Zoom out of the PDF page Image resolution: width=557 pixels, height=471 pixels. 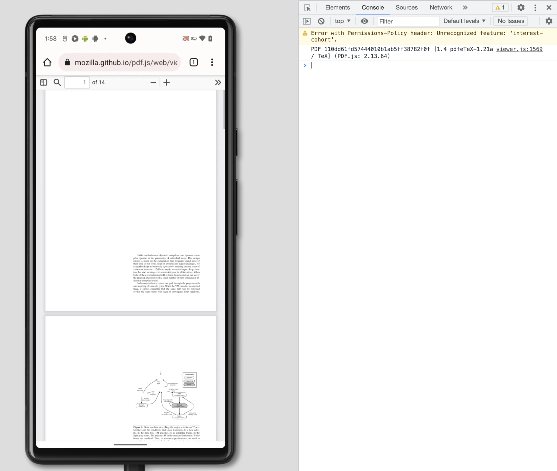tap(153, 82)
